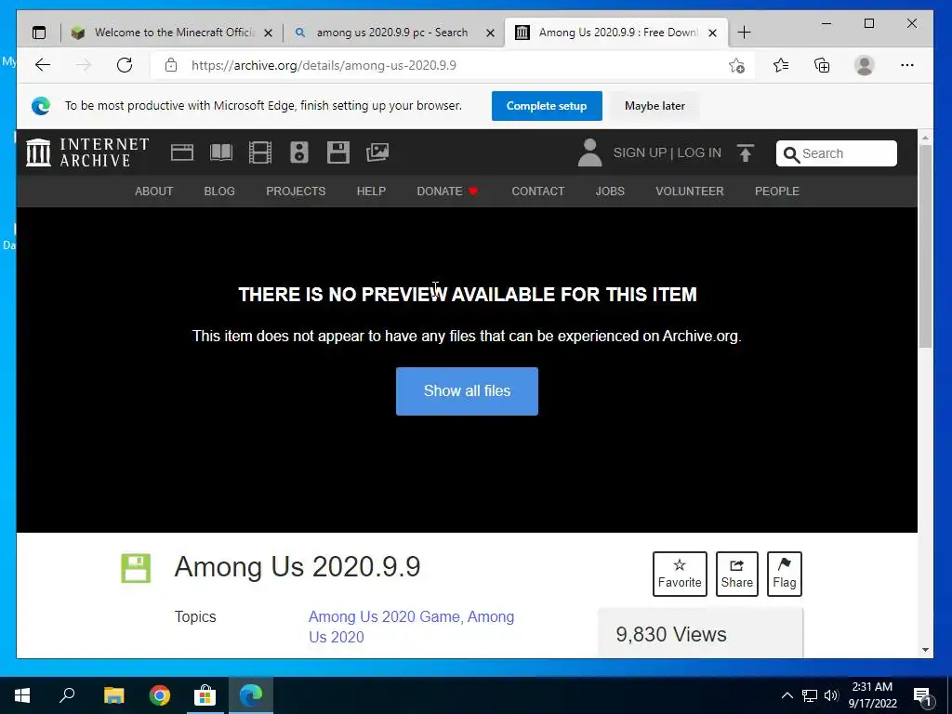Flag this item

(785, 574)
